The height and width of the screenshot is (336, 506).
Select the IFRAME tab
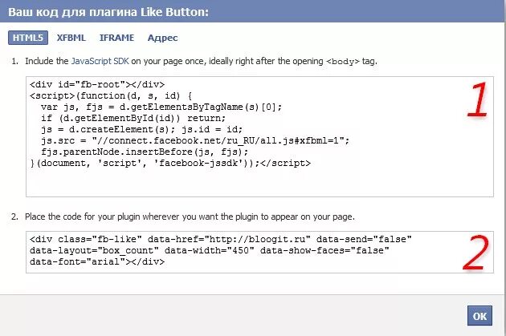(x=116, y=38)
